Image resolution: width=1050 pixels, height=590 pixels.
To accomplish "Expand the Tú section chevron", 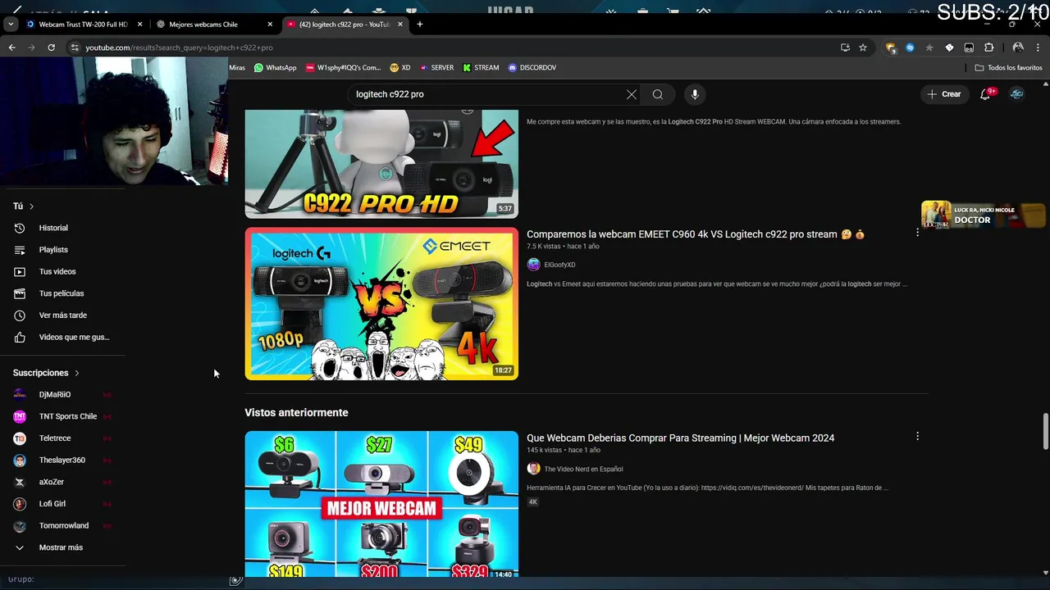I will [31, 206].
